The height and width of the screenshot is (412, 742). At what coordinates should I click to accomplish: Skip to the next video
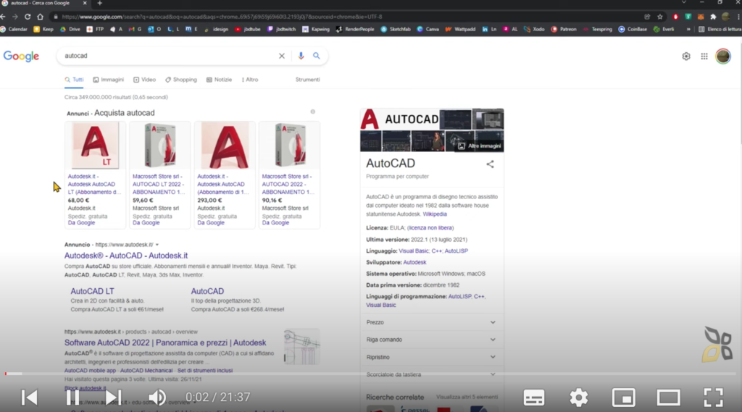coord(113,398)
